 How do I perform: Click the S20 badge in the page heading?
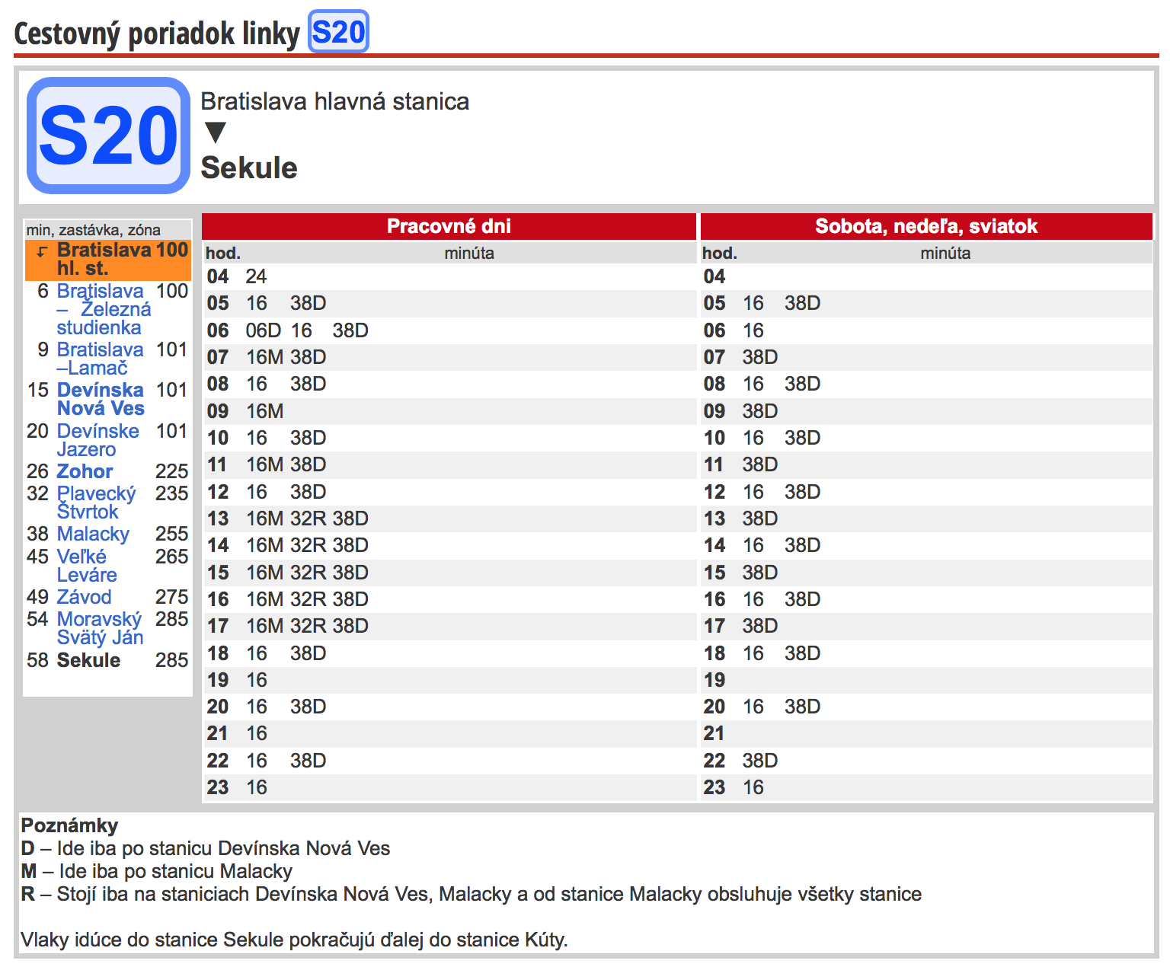tap(338, 32)
